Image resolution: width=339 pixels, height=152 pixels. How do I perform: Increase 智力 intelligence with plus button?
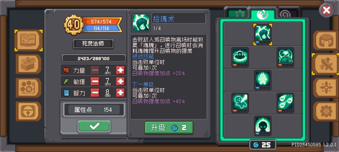coord(121,93)
